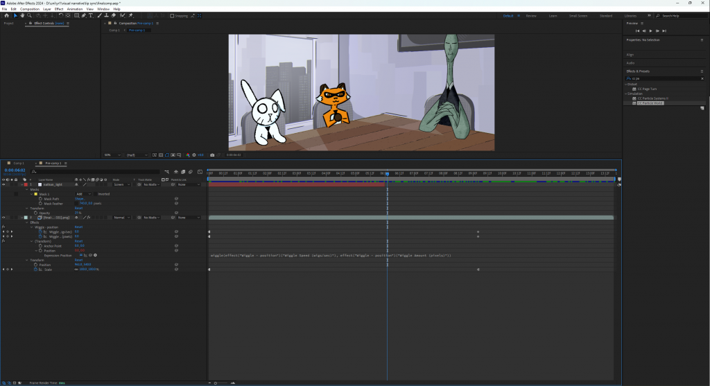This screenshot has height=386, width=710.
Task: Open Show Channel color management icon
Action: pos(188,155)
